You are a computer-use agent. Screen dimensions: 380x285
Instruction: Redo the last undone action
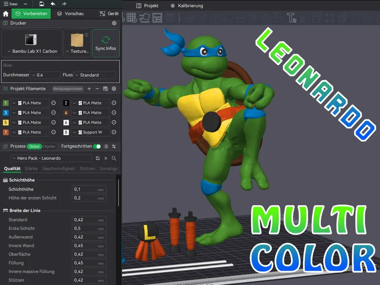pyautogui.click(x=64, y=4)
